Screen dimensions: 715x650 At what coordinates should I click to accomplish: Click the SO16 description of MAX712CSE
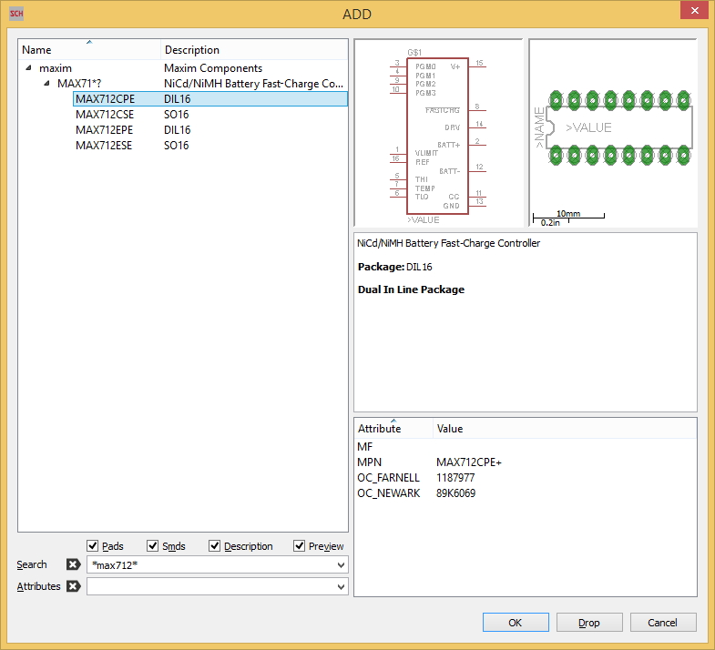click(x=176, y=115)
